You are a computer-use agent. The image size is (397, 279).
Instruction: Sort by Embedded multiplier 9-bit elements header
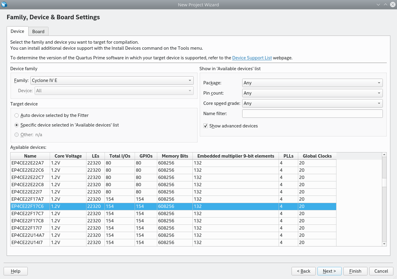click(x=236, y=156)
